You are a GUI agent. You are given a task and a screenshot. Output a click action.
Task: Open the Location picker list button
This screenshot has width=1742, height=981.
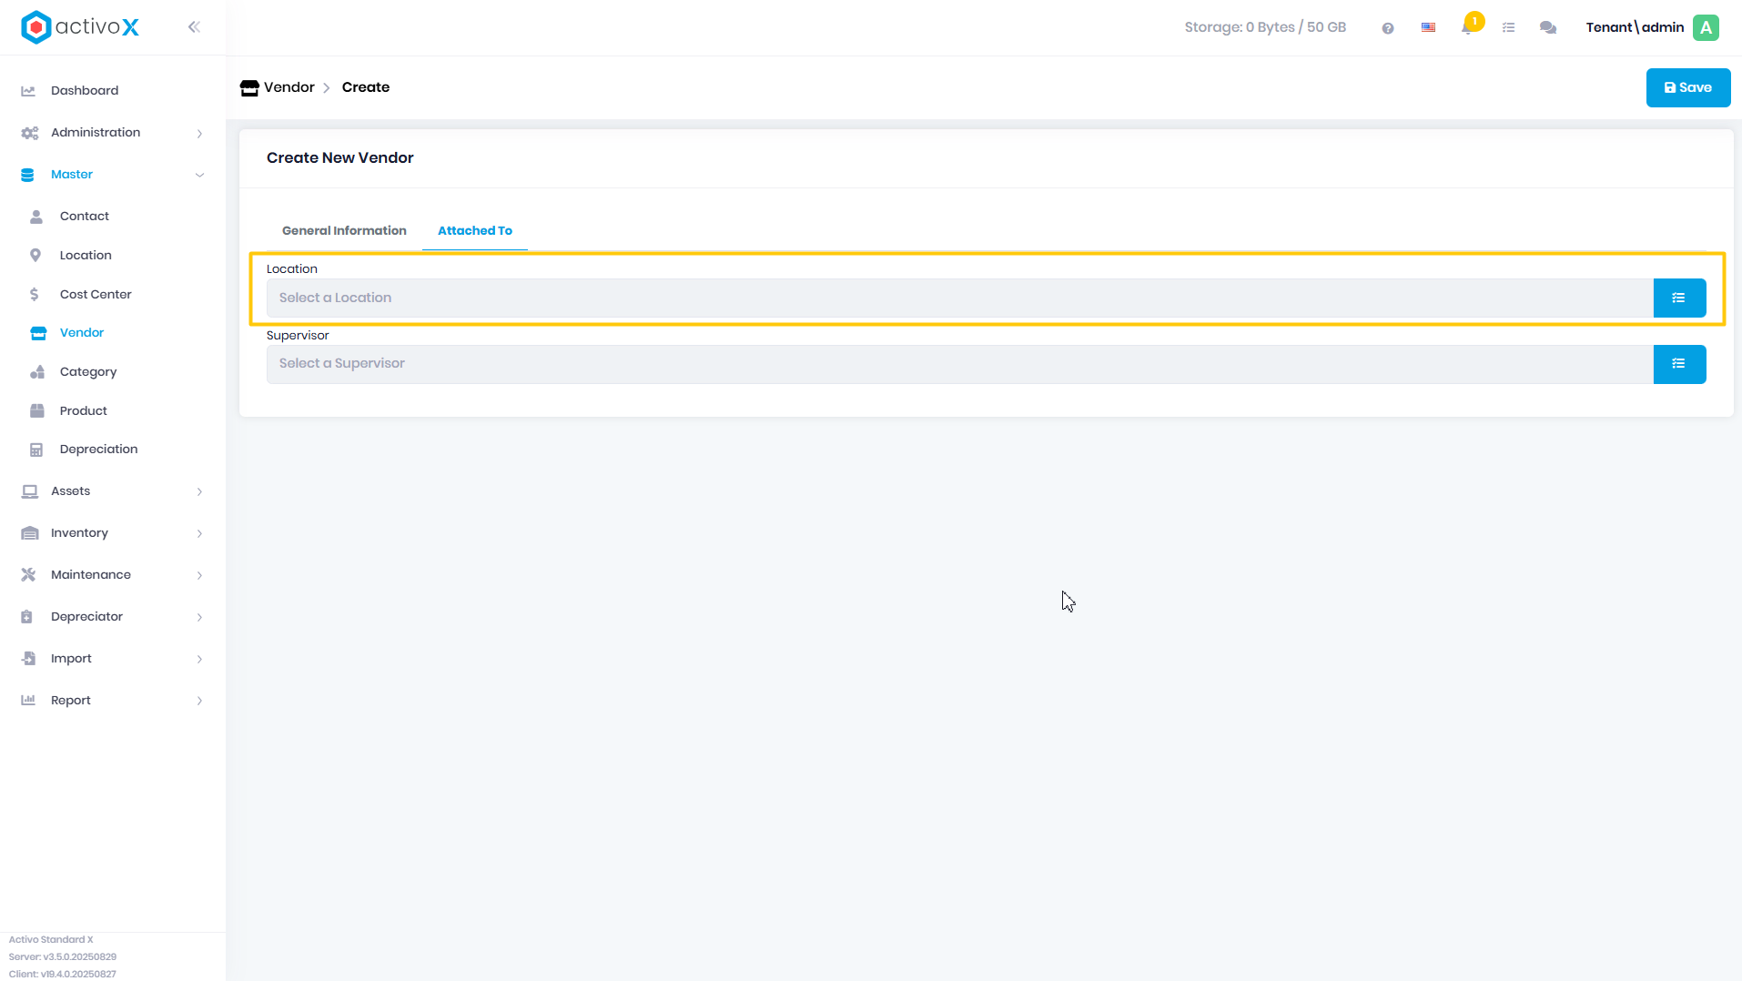coord(1679,298)
